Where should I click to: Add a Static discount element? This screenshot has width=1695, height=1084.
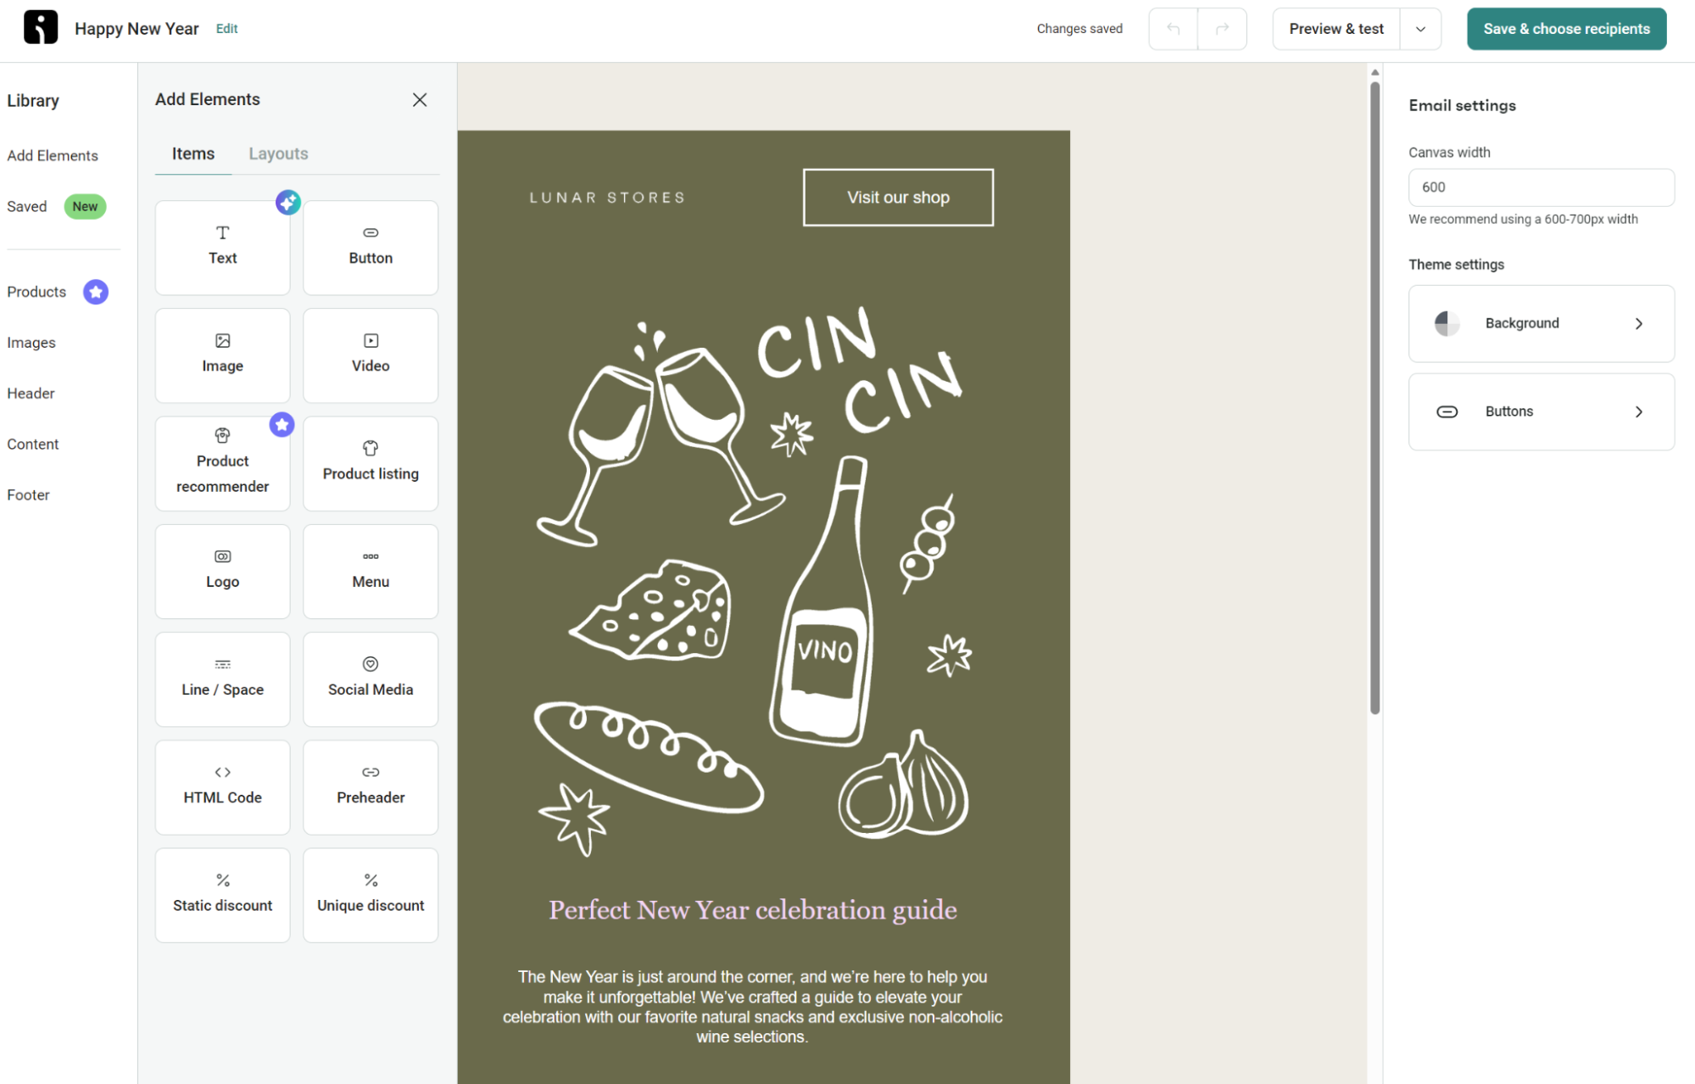[x=222, y=894]
